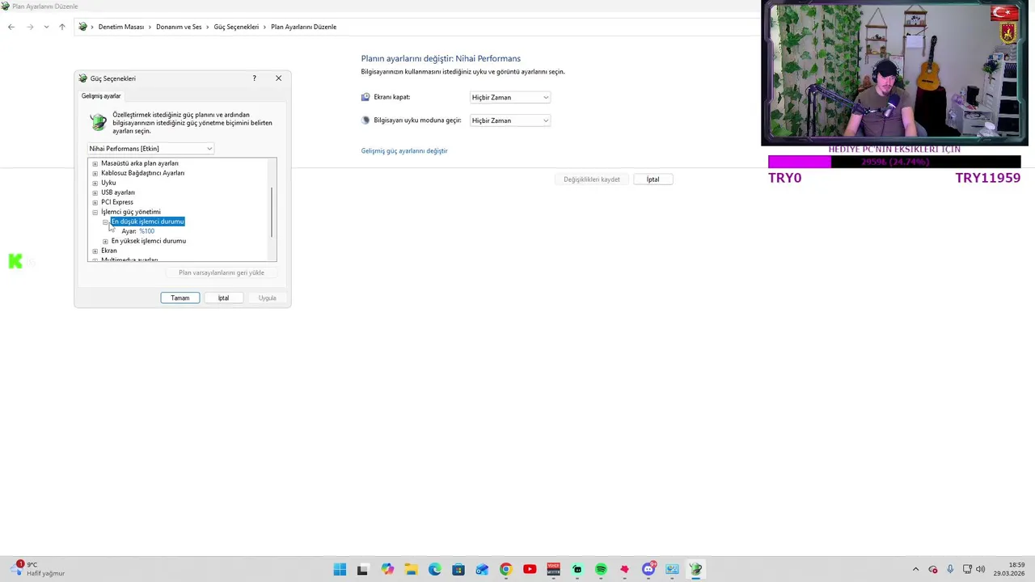
Task: Collapse the İşlemci güç yönetimi node
Action: tap(95, 212)
